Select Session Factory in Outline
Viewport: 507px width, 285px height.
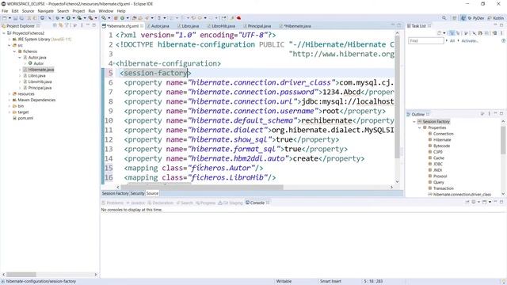436,122
